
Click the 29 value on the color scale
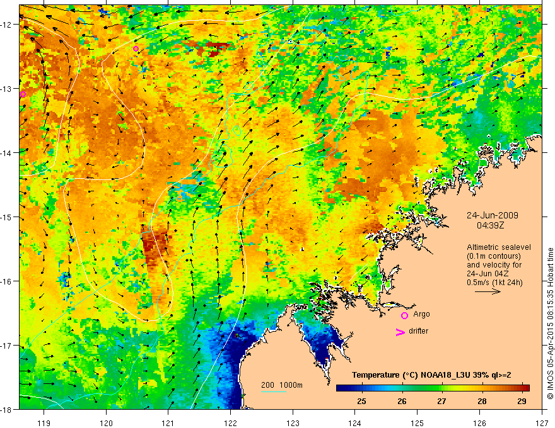[x=522, y=401]
